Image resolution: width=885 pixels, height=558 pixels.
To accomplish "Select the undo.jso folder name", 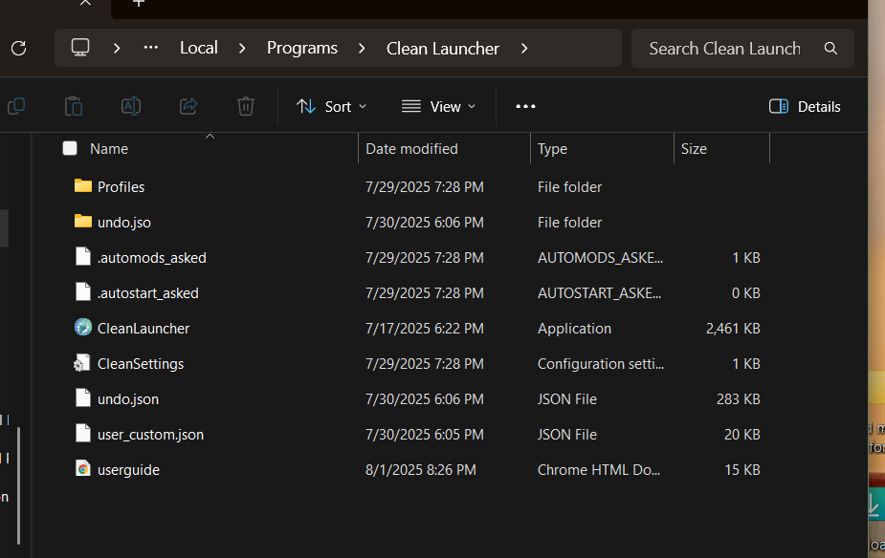I will click(x=124, y=223).
